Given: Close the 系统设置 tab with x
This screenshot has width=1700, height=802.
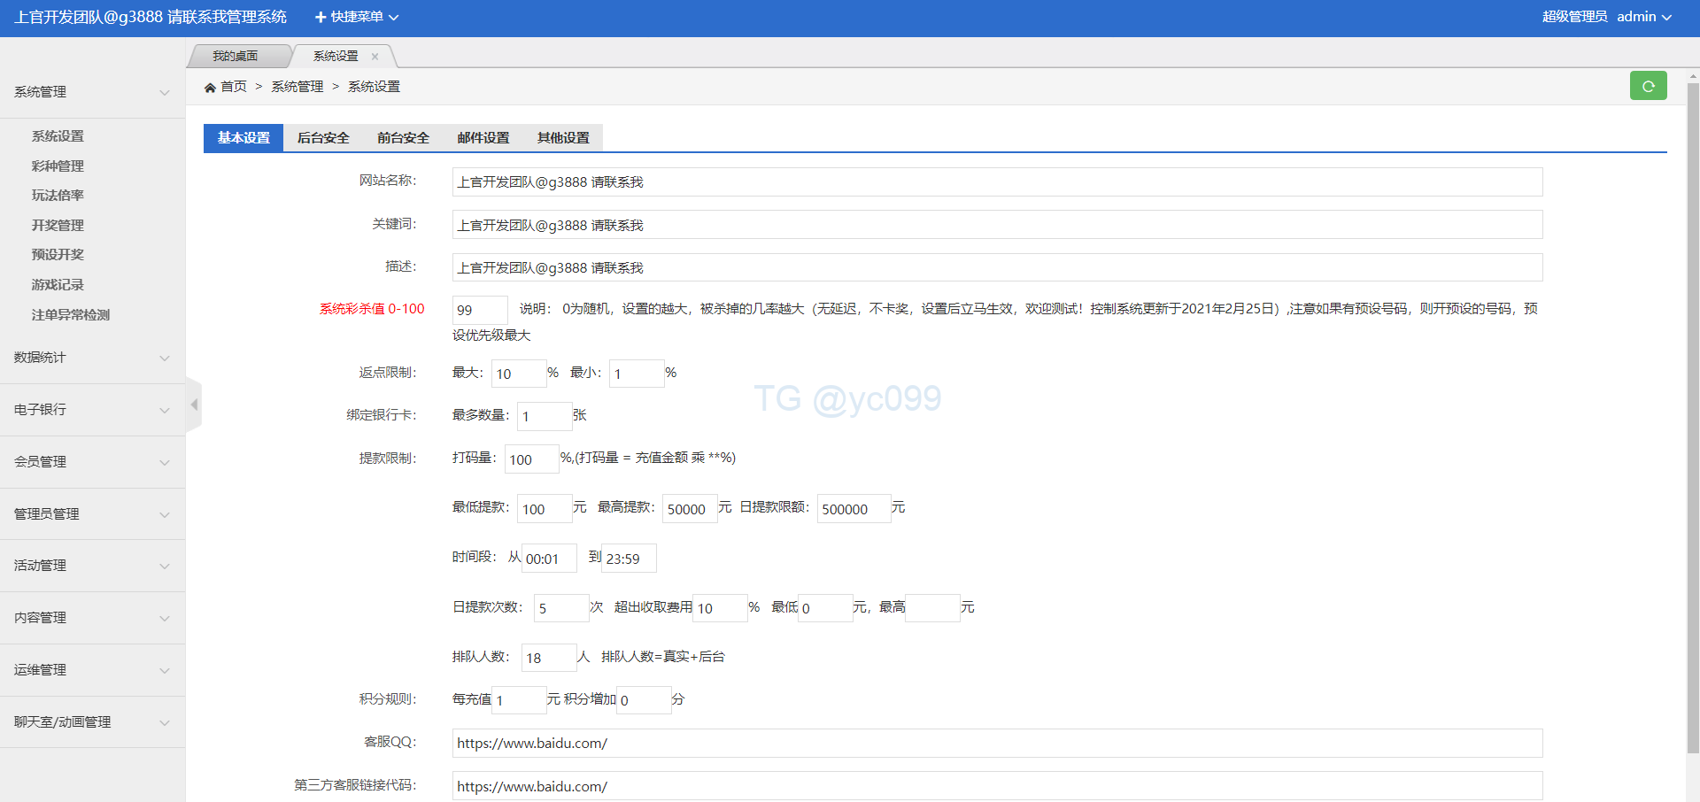Looking at the screenshot, I should [x=375, y=57].
